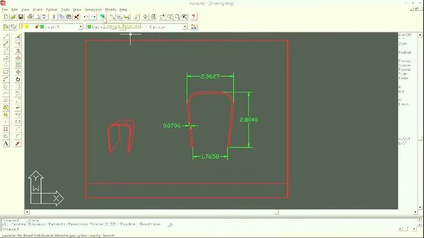
Task: Select the Erase modify tool
Action: click(x=18, y=36)
